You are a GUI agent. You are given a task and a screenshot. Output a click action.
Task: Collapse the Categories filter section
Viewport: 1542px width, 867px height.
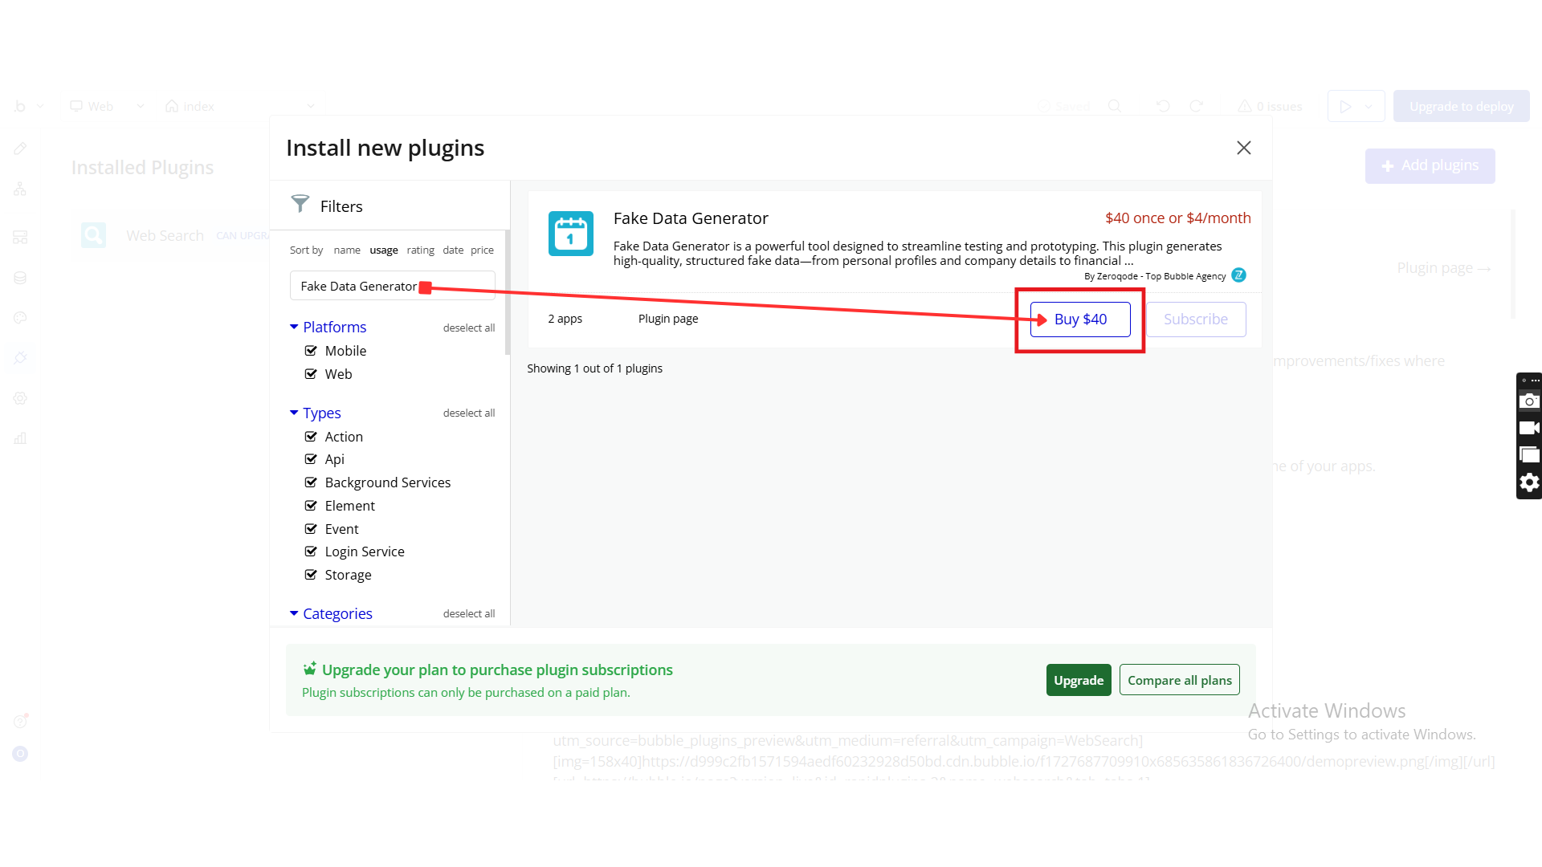pos(294,613)
